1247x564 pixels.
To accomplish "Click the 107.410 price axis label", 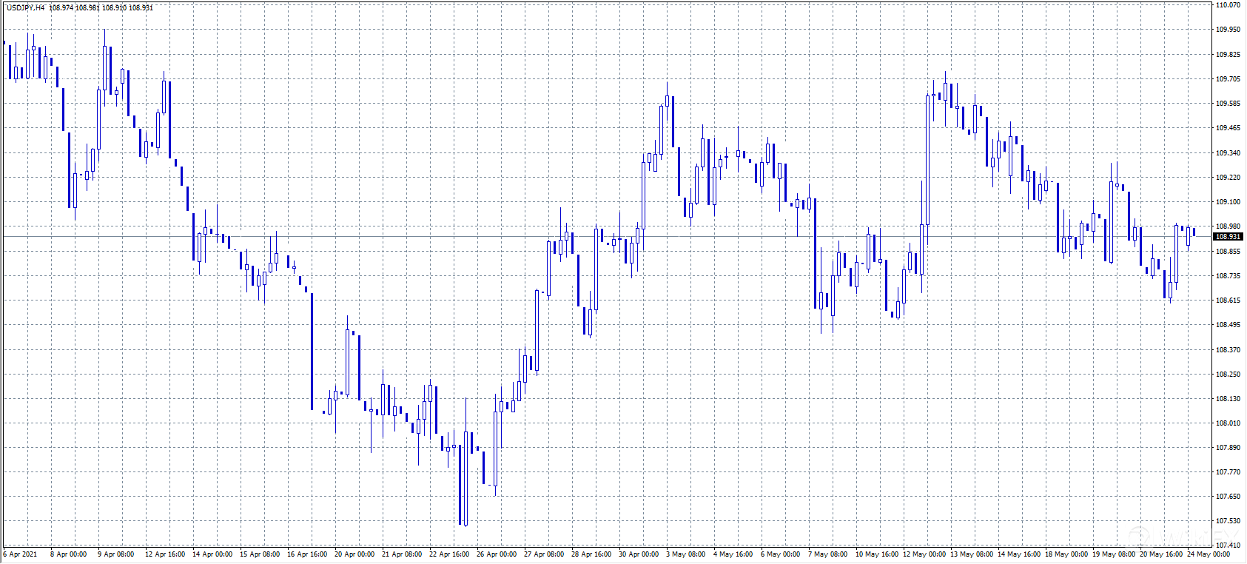I will pos(1228,545).
